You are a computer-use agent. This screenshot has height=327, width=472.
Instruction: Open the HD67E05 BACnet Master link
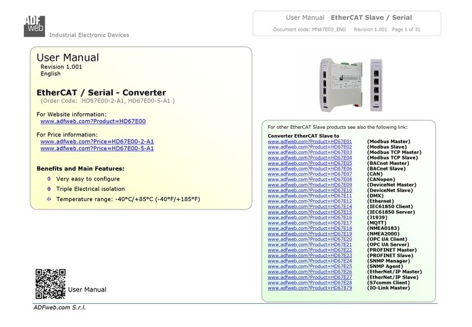[310, 163]
